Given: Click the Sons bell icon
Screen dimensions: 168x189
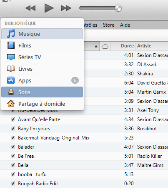Looking at the screenshot, I should pyautogui.click(x=11, y=92).
